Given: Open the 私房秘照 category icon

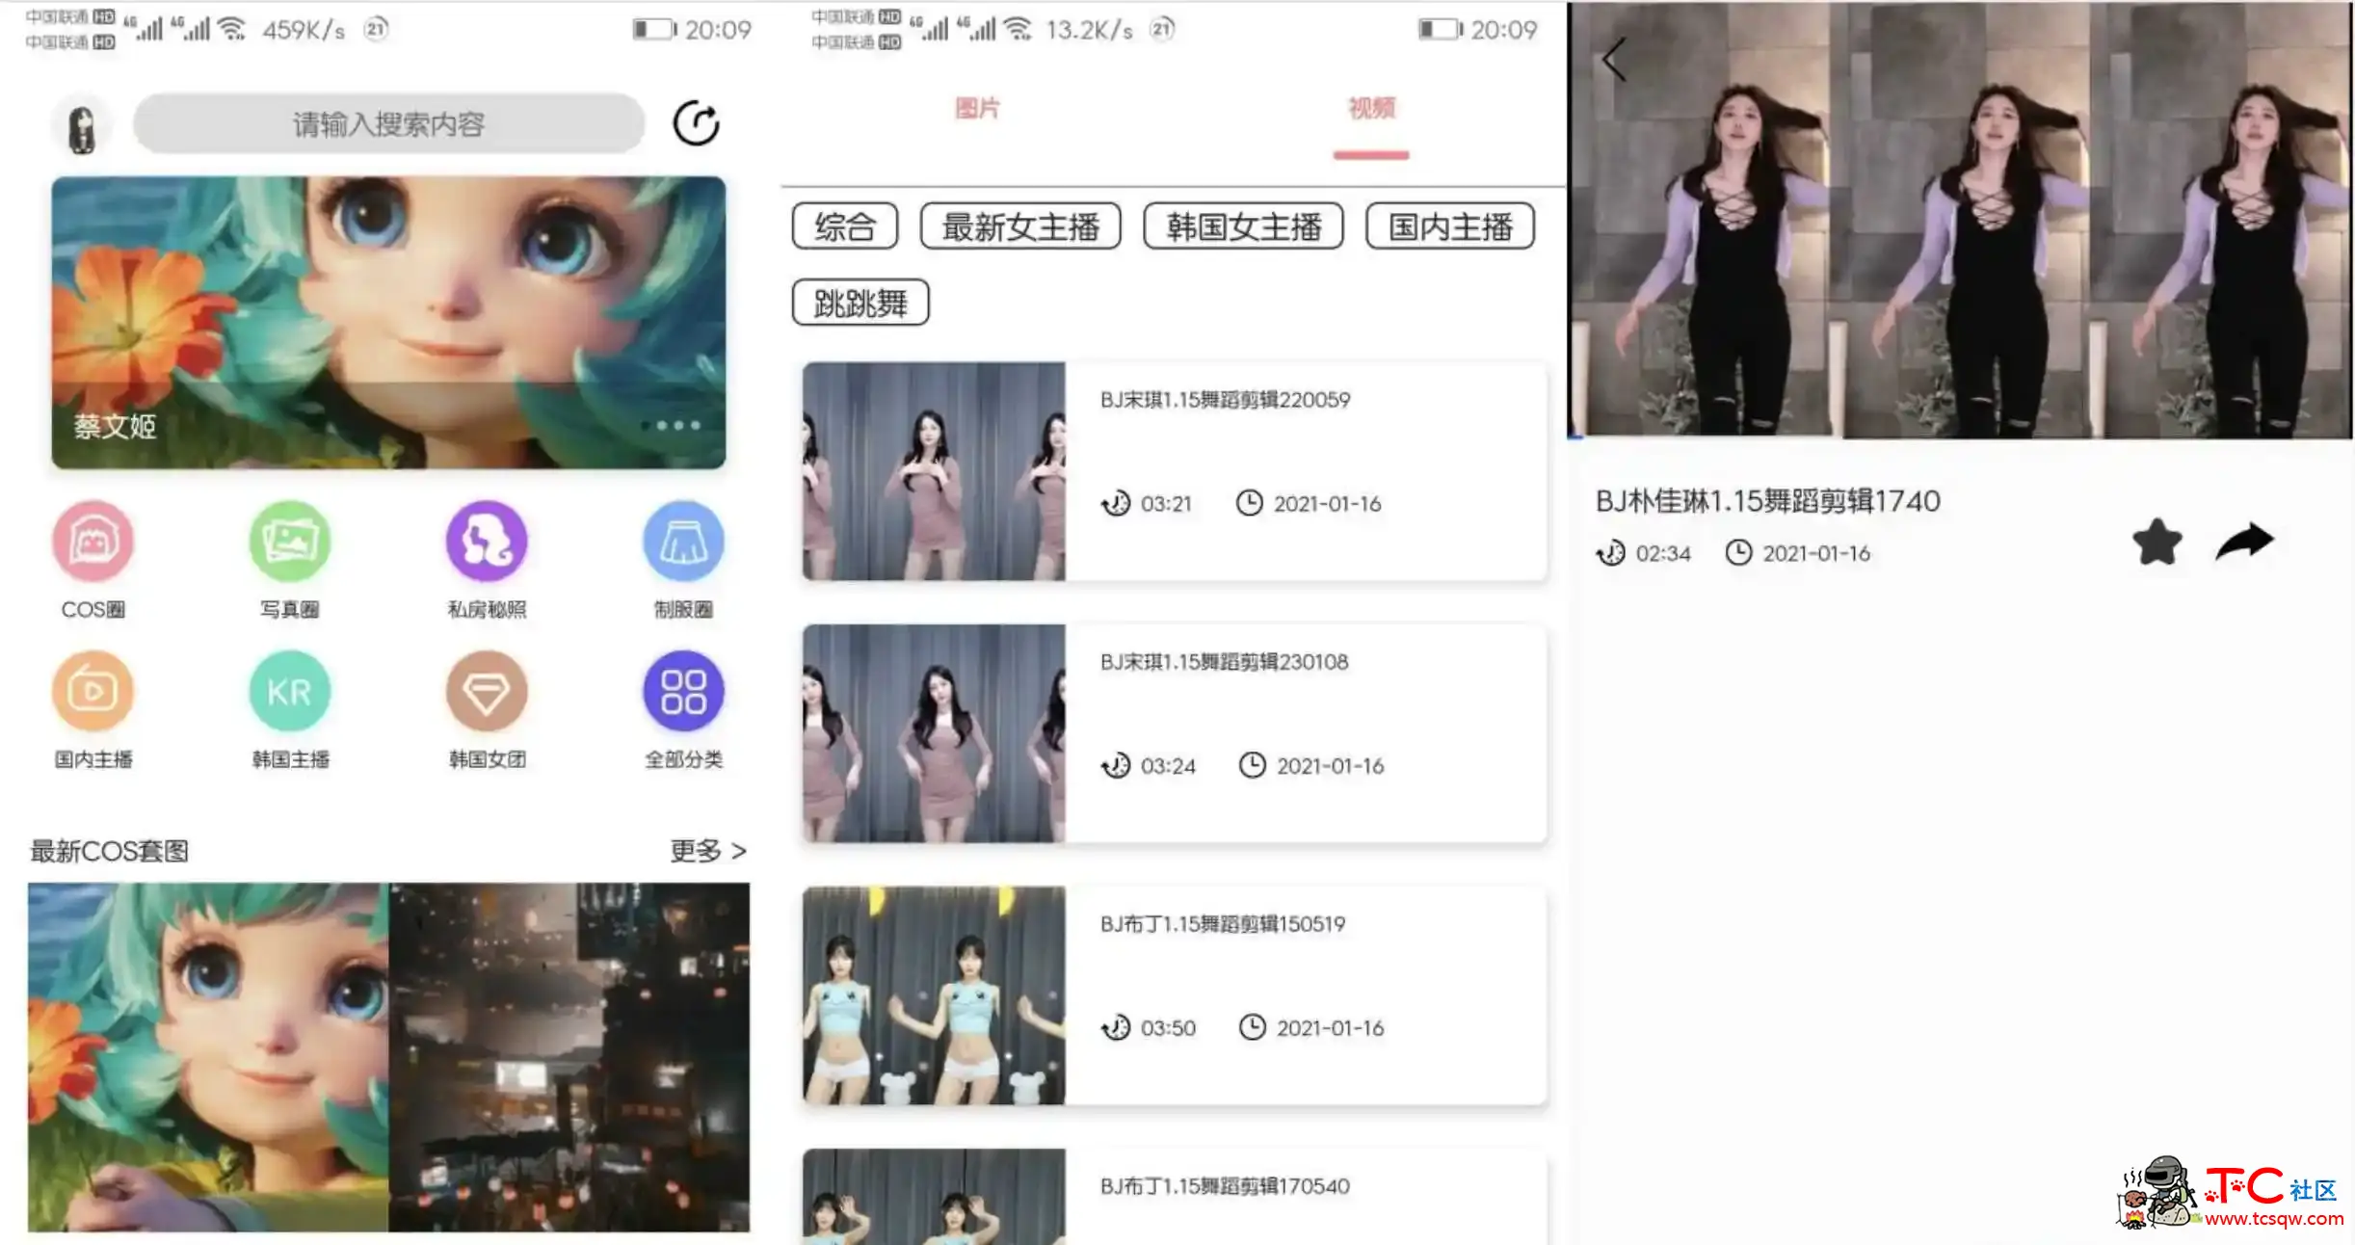Looking at the screenshot, I should click(x=487, y=541).
